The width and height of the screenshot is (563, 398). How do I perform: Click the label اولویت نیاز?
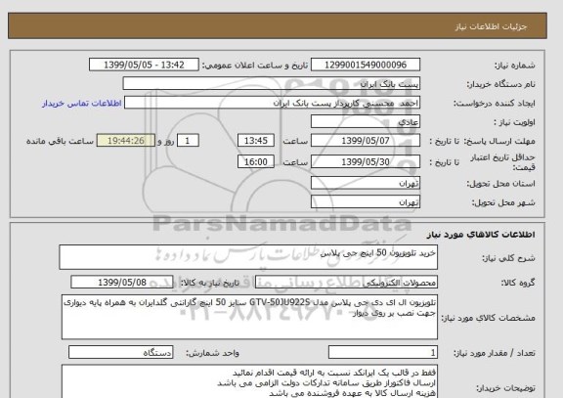pyautogui.click(x=514, y=122)
